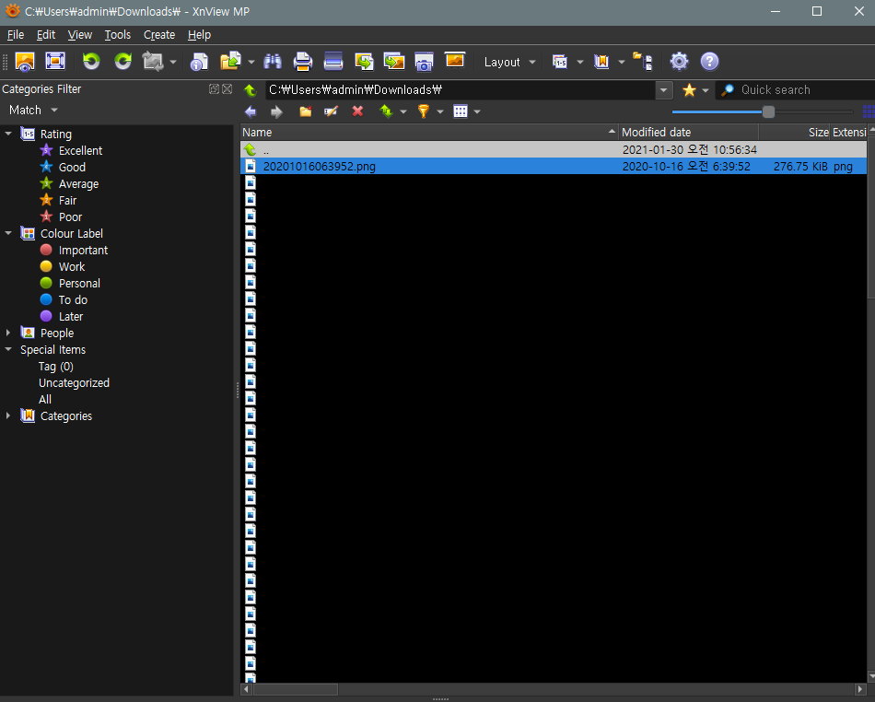
Task: Open the Match dropdown in Categories Filter
Action: [x=34, y=110]
